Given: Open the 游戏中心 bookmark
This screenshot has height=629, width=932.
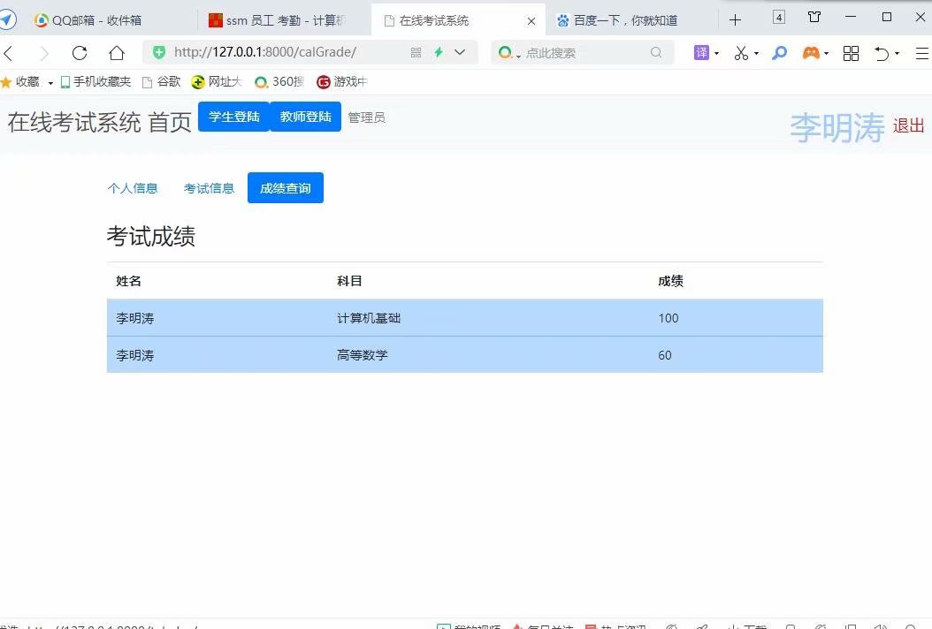Looking at the screenshot, I should pyautogui.click(x=342, y=82).
